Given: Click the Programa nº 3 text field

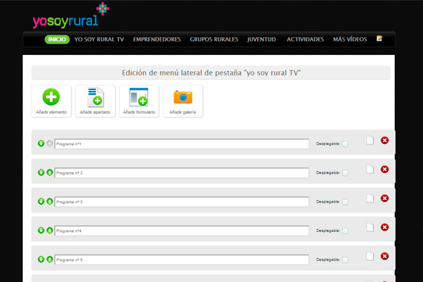Looking at the screenshot, I should pos(182,202).
